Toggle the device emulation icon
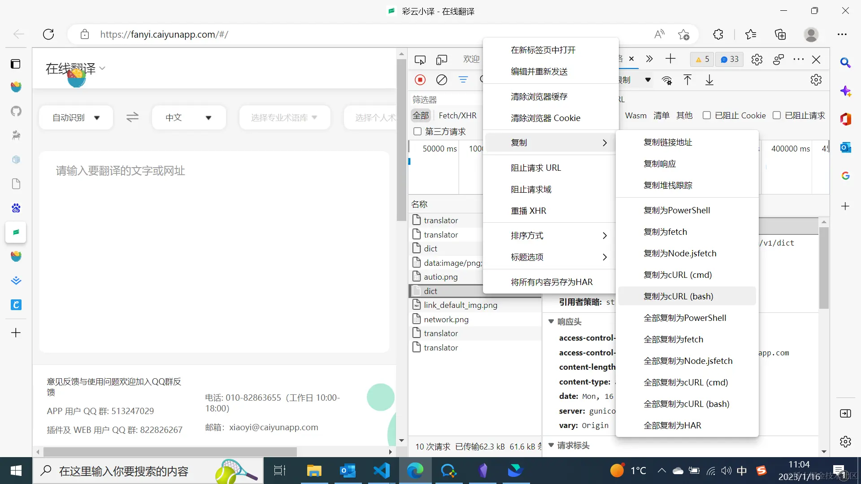Viewport: 861px width, 484px height. [442, 59]
